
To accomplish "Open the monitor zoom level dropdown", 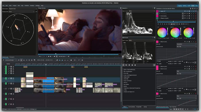I will tap(40, 56).
